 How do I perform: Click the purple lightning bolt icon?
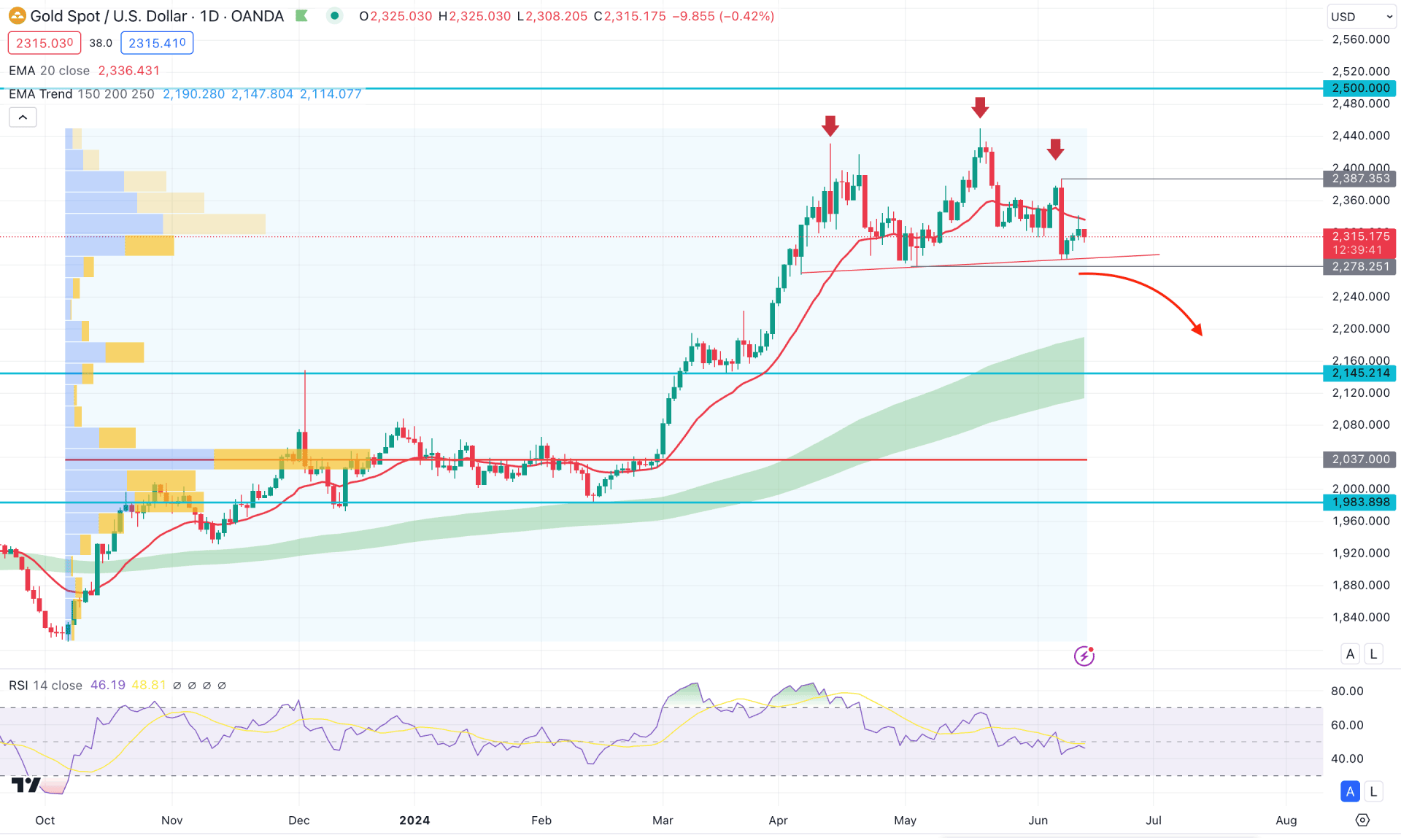1084,656
